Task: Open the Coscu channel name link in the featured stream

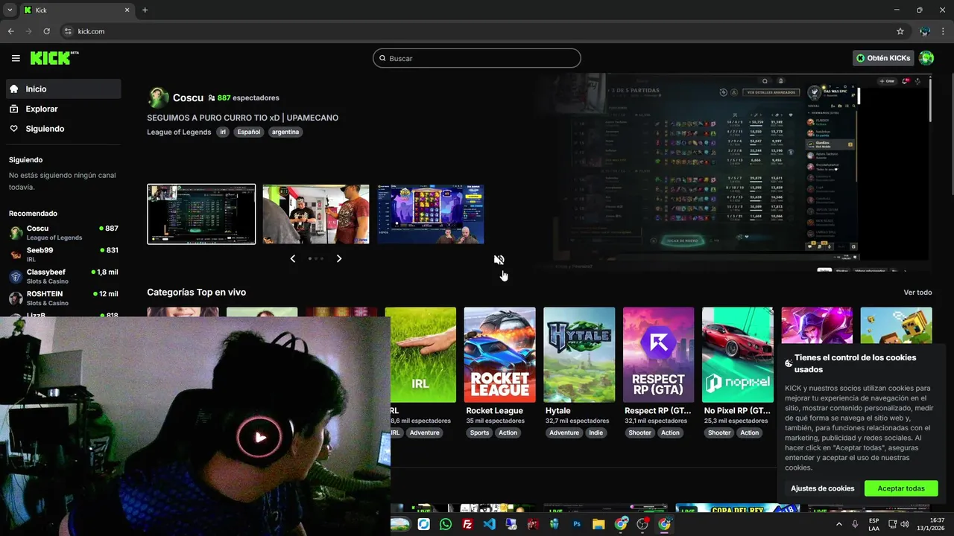Action: pyautogui.click(x=188, y=98)
